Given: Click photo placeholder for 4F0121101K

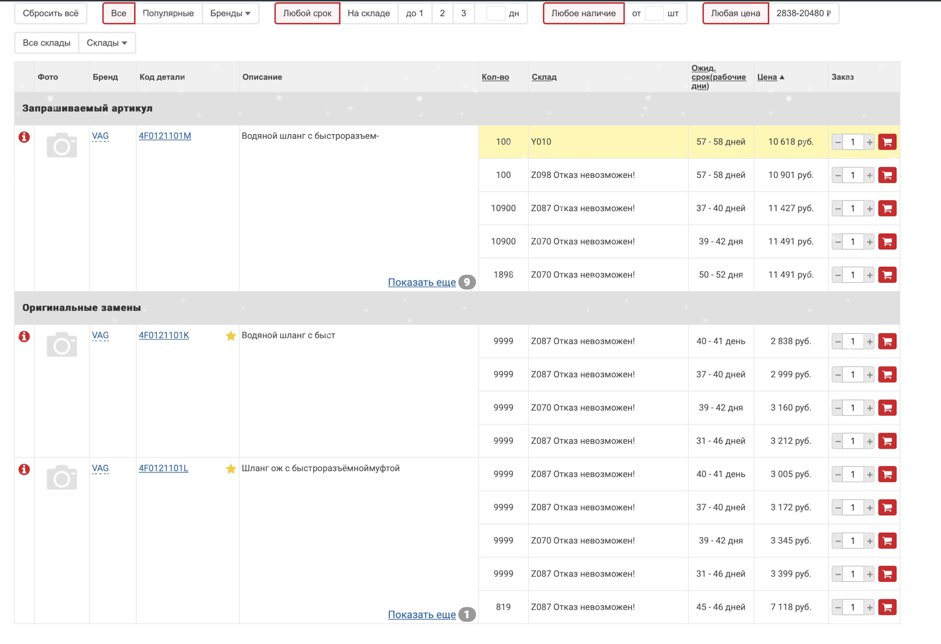Looking at the screenshot, I should click(x=62, y=345).
